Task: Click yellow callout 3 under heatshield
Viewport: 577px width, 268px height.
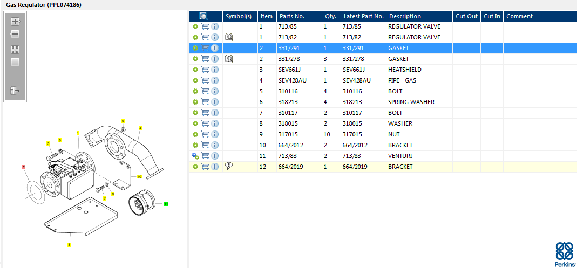Action: (69, 244)
